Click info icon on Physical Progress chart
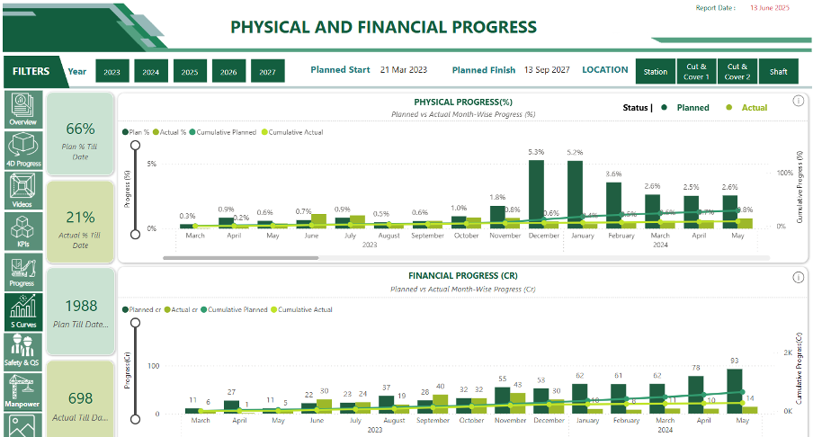The image size is (813, 437). pos(798,101)
